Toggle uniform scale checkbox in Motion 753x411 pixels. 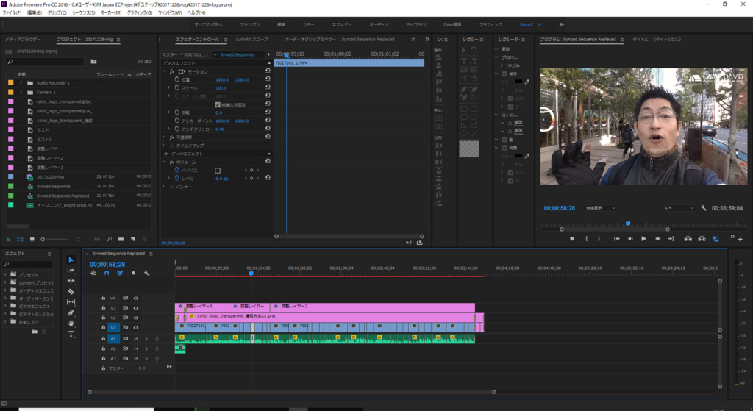pos(218,104)
